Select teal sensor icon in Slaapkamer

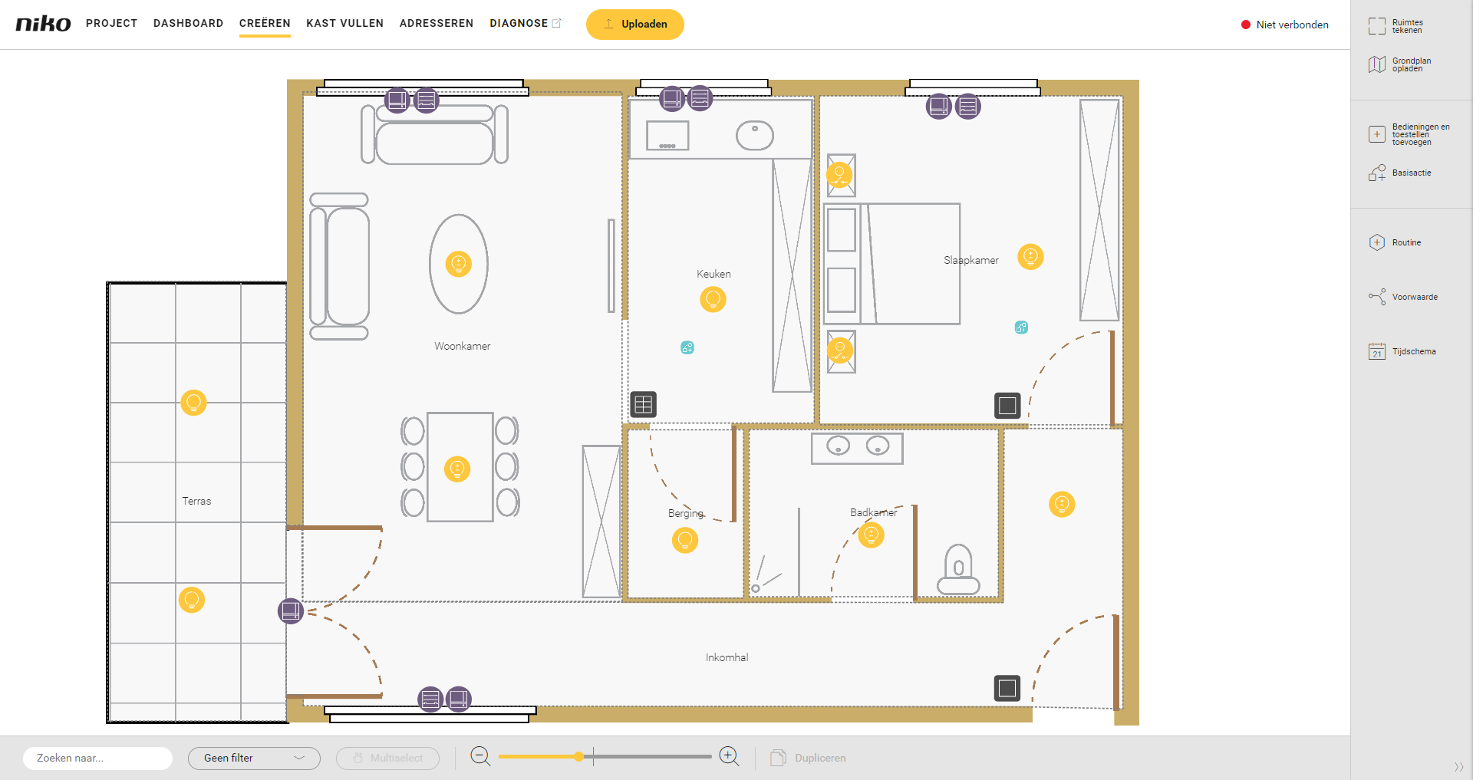click(x=1021, y=327)
